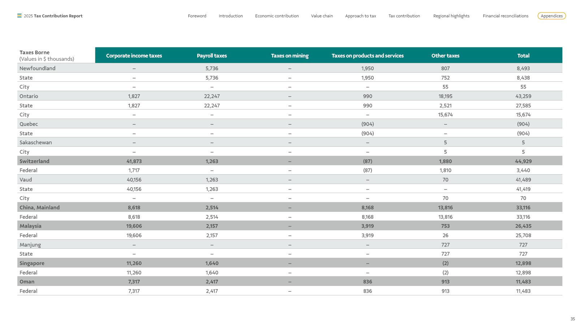
Task: Navigate to Economic contribution
Action: [277, 16]
